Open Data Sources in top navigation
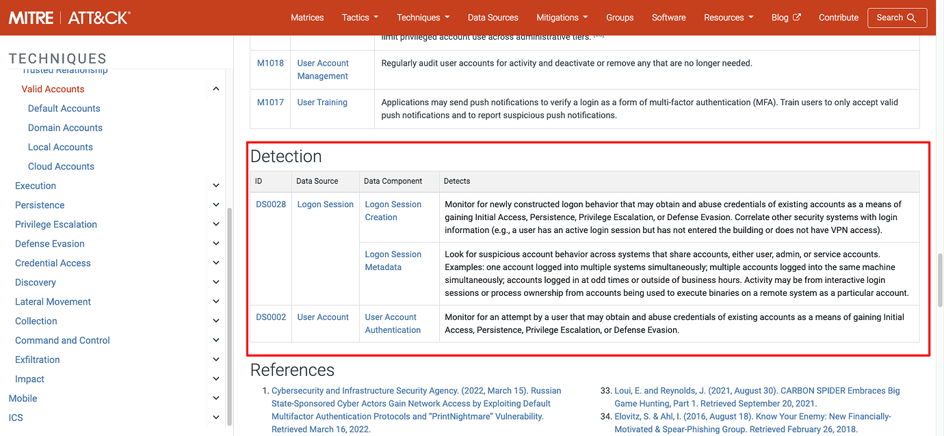 pos(493,18)
